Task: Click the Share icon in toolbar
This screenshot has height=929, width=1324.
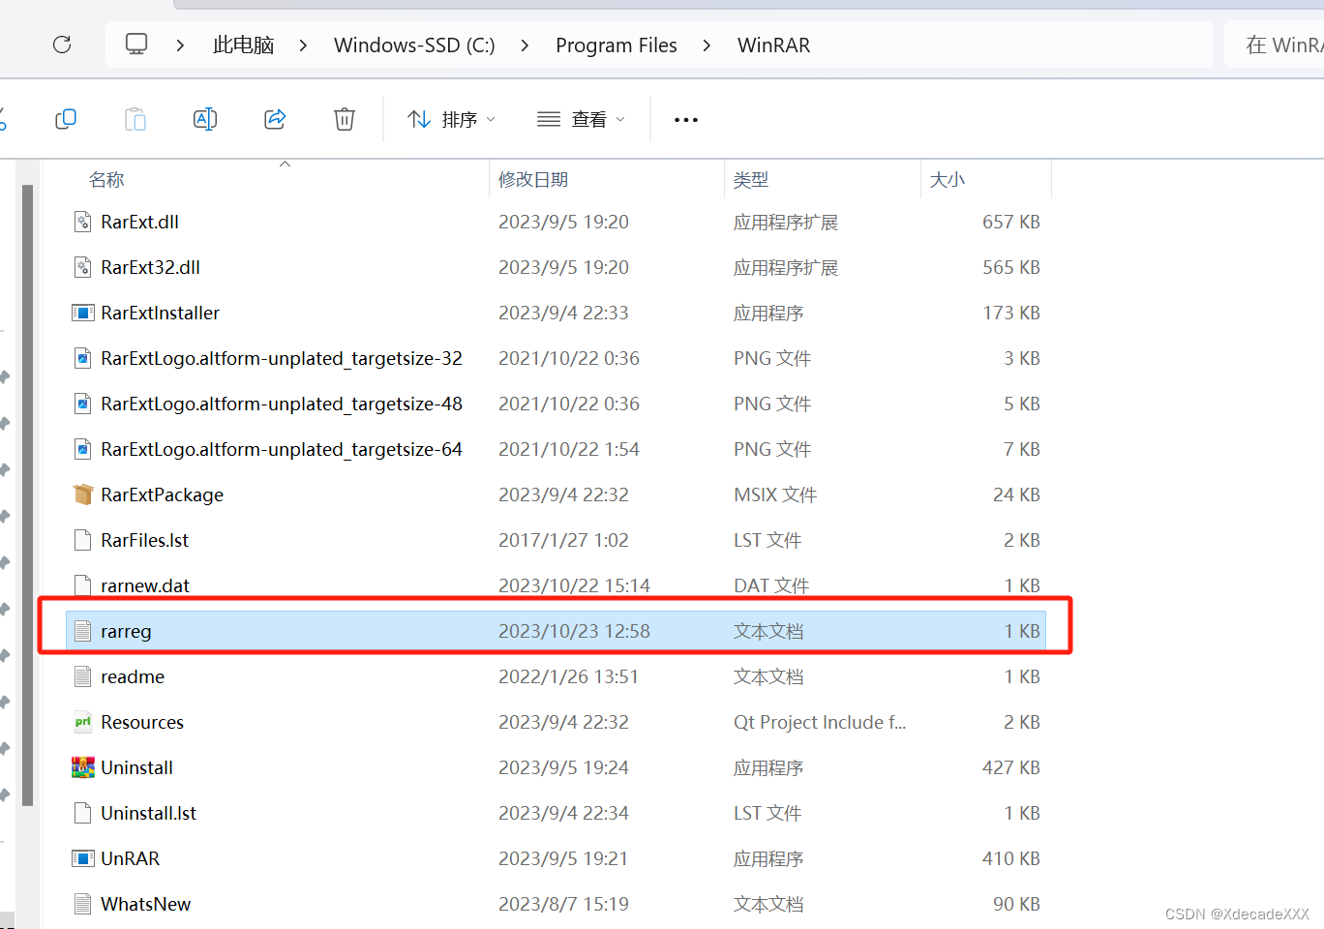Action: point(275,119)
